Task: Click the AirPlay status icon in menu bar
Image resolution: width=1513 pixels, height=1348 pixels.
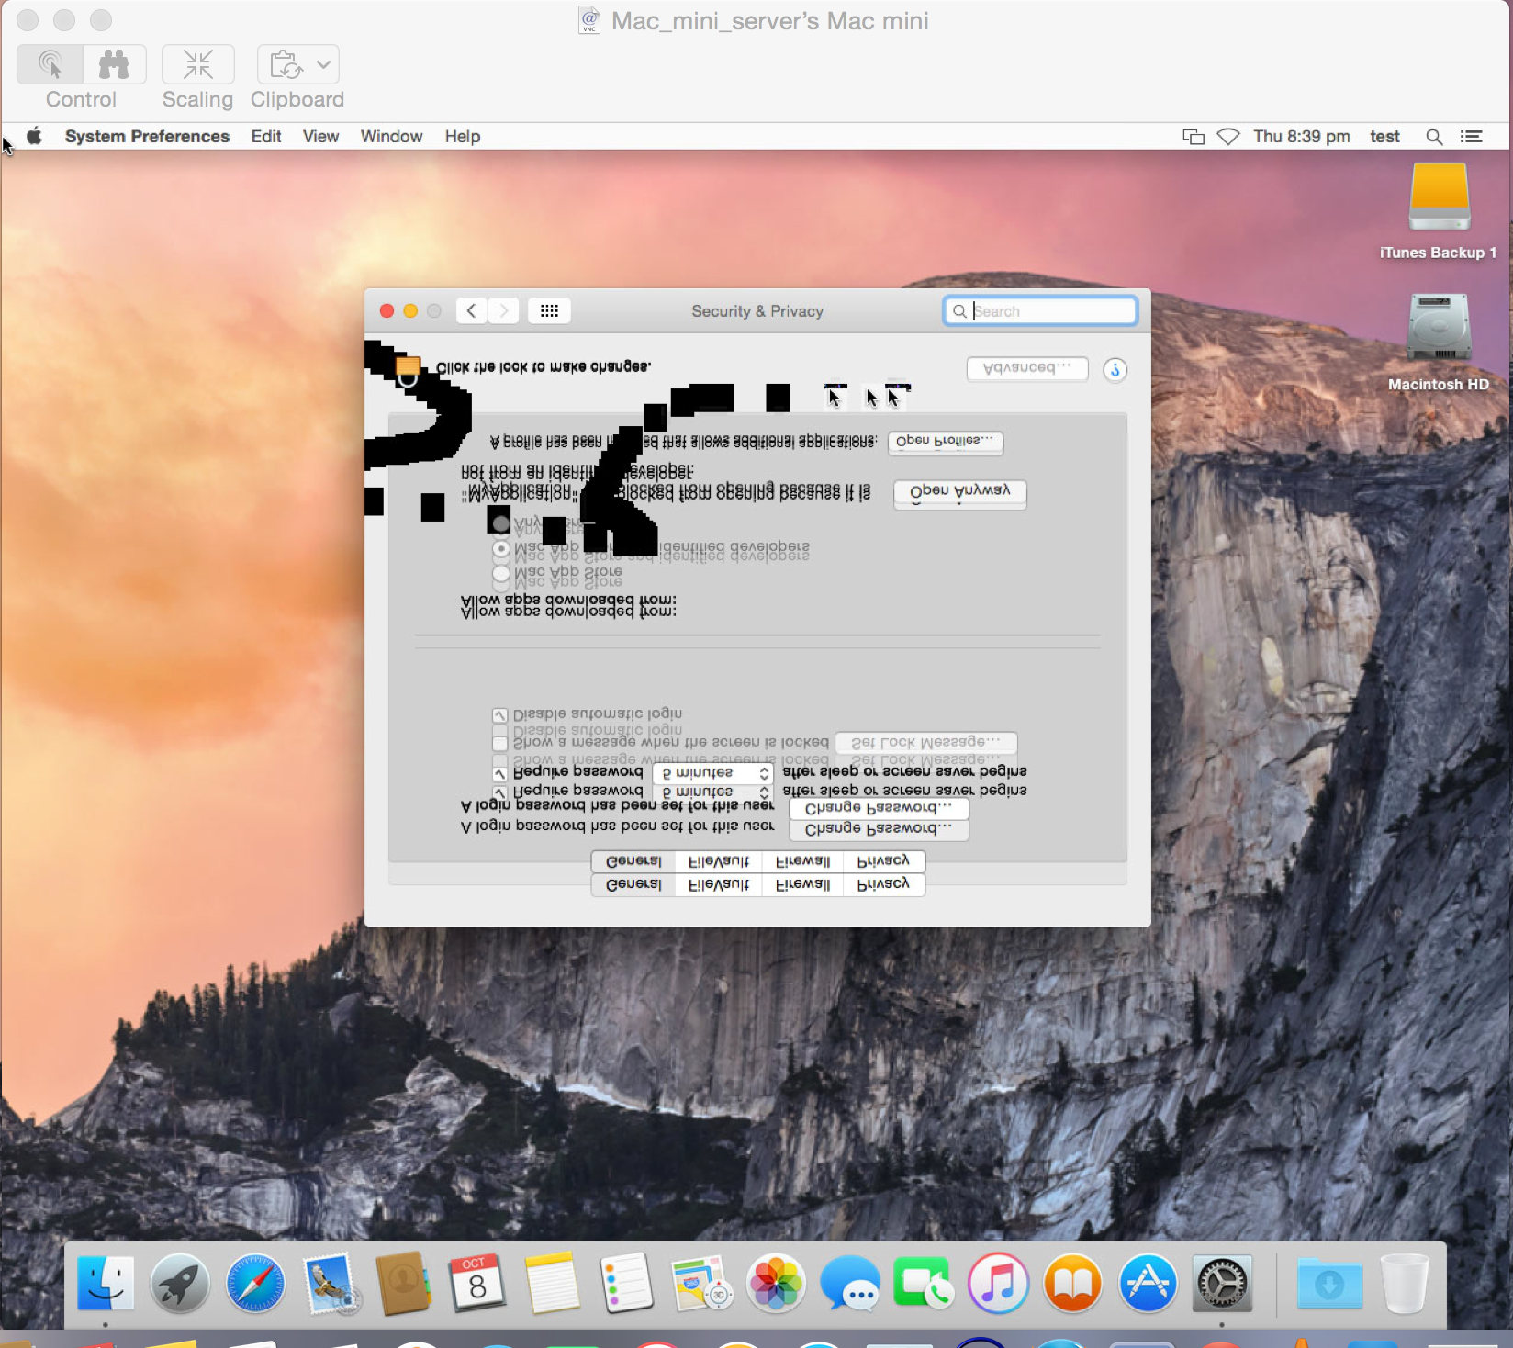Action: pos(1228,137)
